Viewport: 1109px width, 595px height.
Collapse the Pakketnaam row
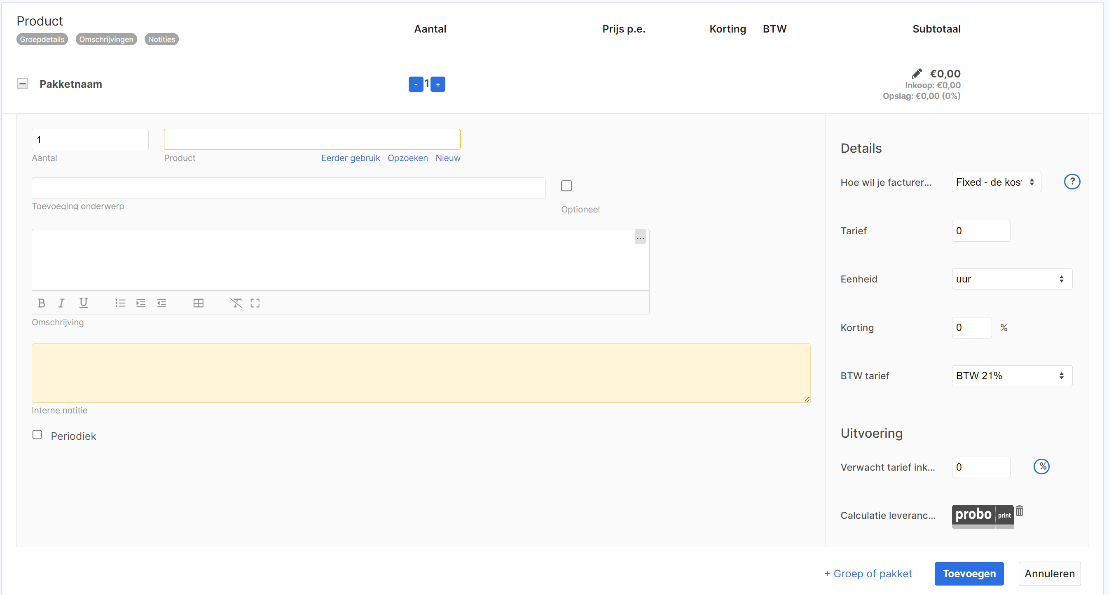pos(23,84)
